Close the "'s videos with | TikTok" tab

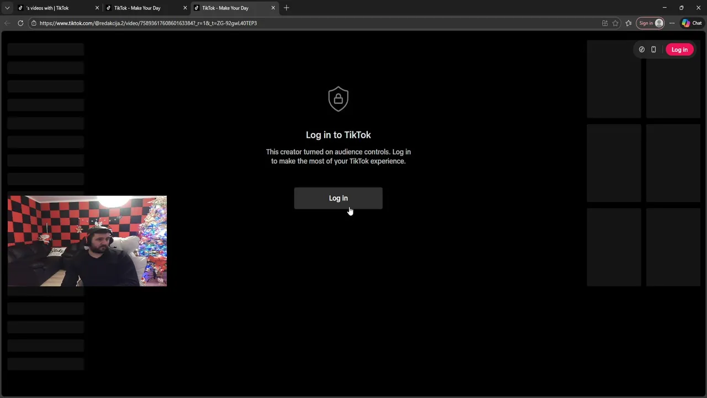click(x=97, y=8)
